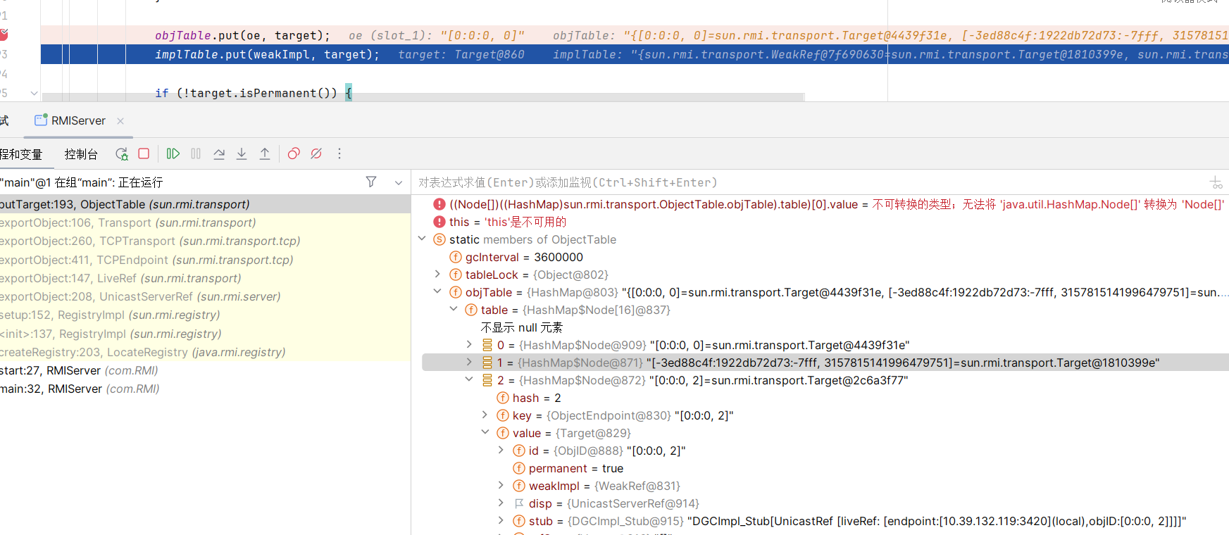This screenshot has height=535, width=1229.
Task: Expand the tableLock variable node
Action: [x=437, y=274]
